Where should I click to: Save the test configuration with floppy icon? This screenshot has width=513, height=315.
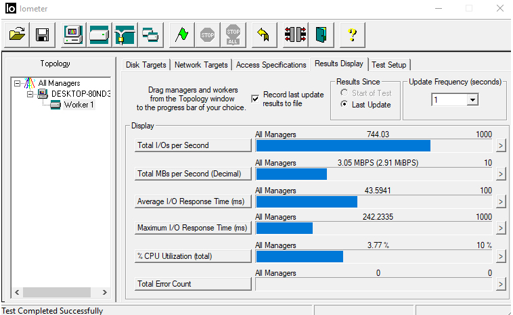41,34
